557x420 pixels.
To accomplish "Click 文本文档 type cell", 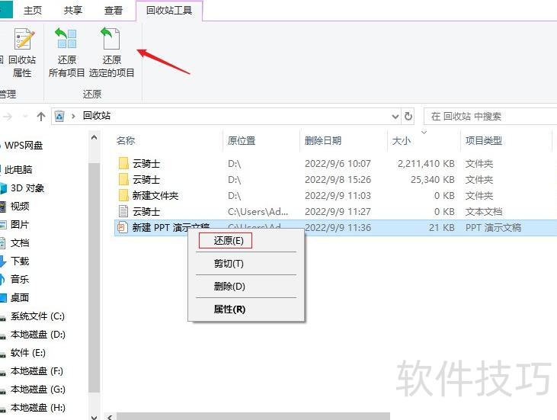I will click(x=483, y=211).
